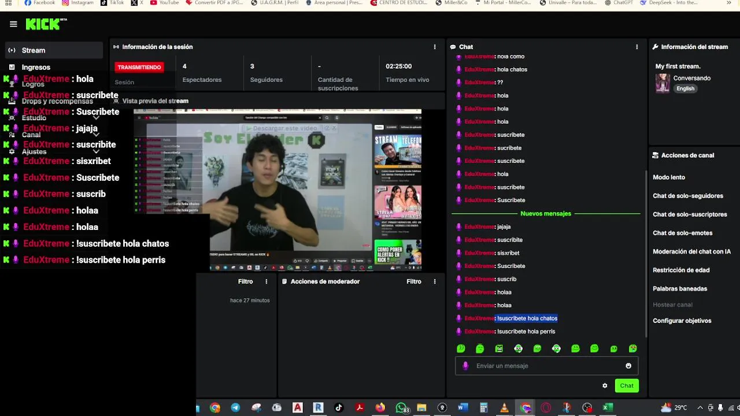Open Filtro in panel left of Acciones de moderador

[x=246, y=281]
